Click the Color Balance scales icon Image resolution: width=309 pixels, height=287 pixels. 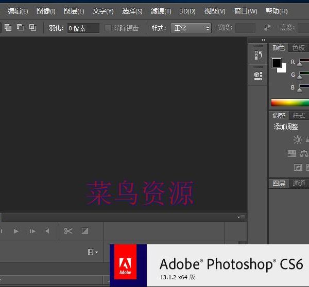304,153
